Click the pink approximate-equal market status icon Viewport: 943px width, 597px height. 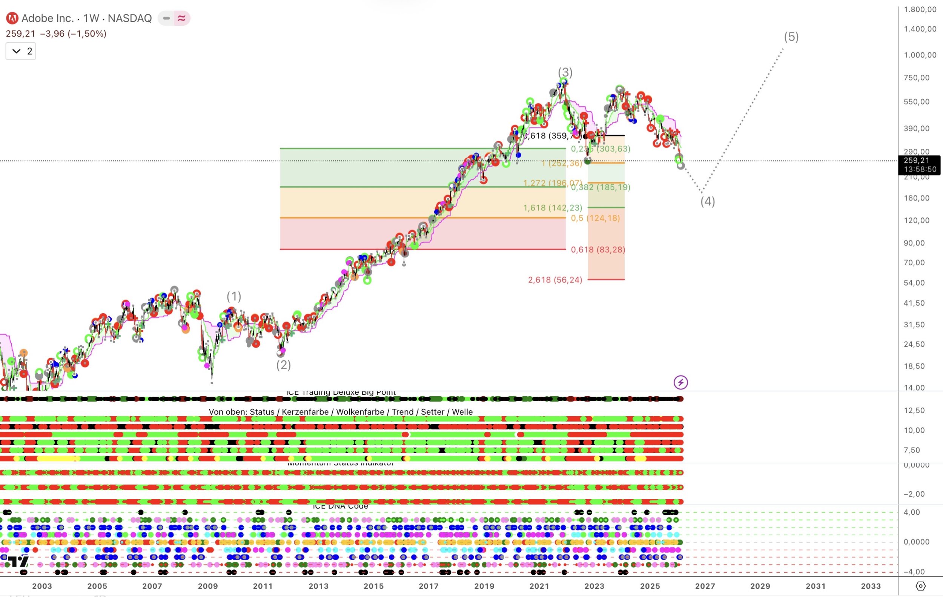tap(181, 18)
